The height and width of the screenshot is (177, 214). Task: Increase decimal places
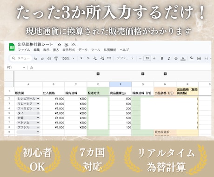[102, 58]
